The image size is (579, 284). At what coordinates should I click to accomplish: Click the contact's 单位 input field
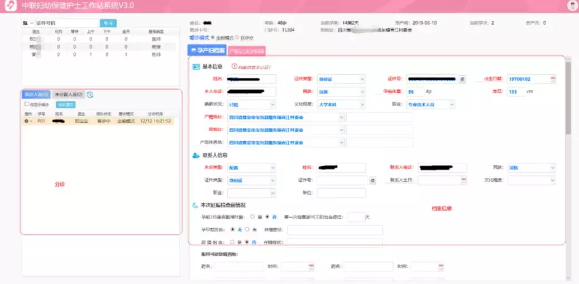click(341, 193)
